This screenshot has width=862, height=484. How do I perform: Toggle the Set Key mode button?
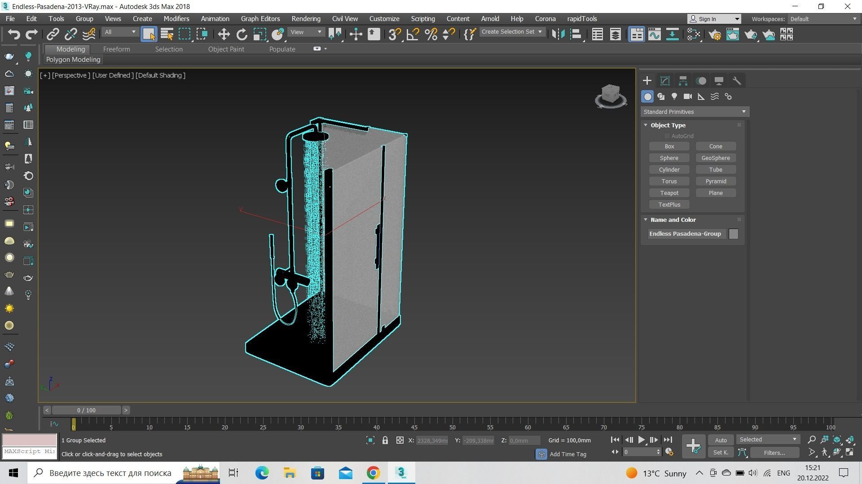tap(721, 453)
